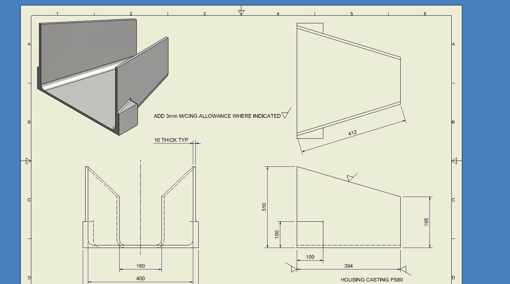This screenshot has height=284, width=510.
Task: Pick the 400 overall width dimension
Action: pyautogui.click(x=140, y=279)
